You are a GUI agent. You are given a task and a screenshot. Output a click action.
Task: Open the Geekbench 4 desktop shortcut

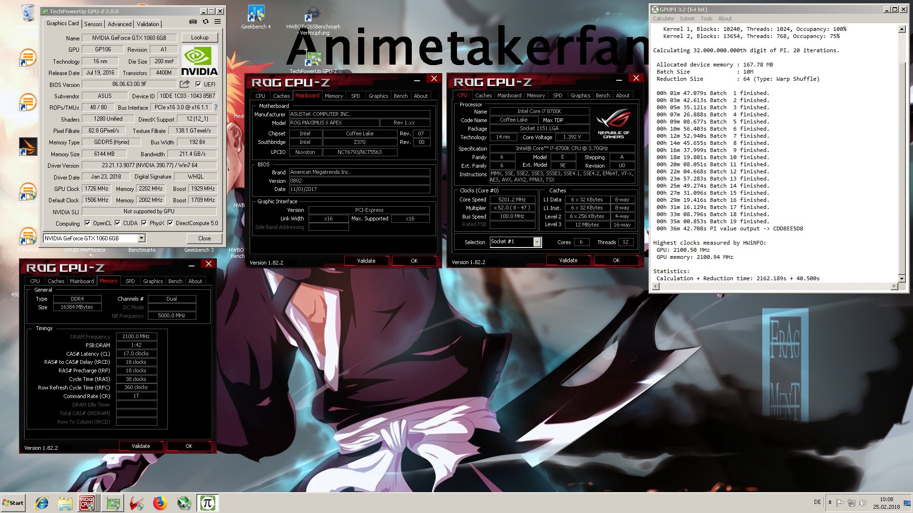(x=256, y=17)
